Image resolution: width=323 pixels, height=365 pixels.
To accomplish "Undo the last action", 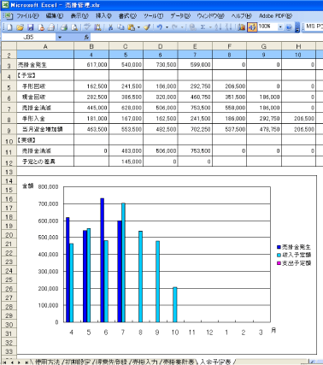I will 160,27.
